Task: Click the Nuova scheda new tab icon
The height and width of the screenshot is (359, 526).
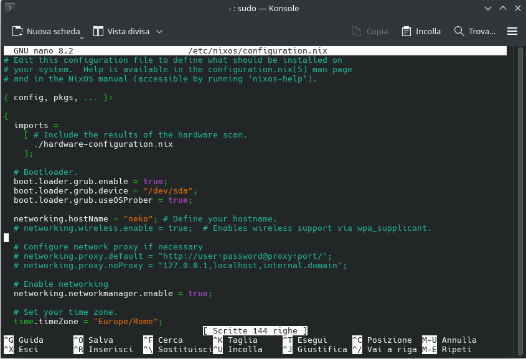Action: click(x=17, y=31)
